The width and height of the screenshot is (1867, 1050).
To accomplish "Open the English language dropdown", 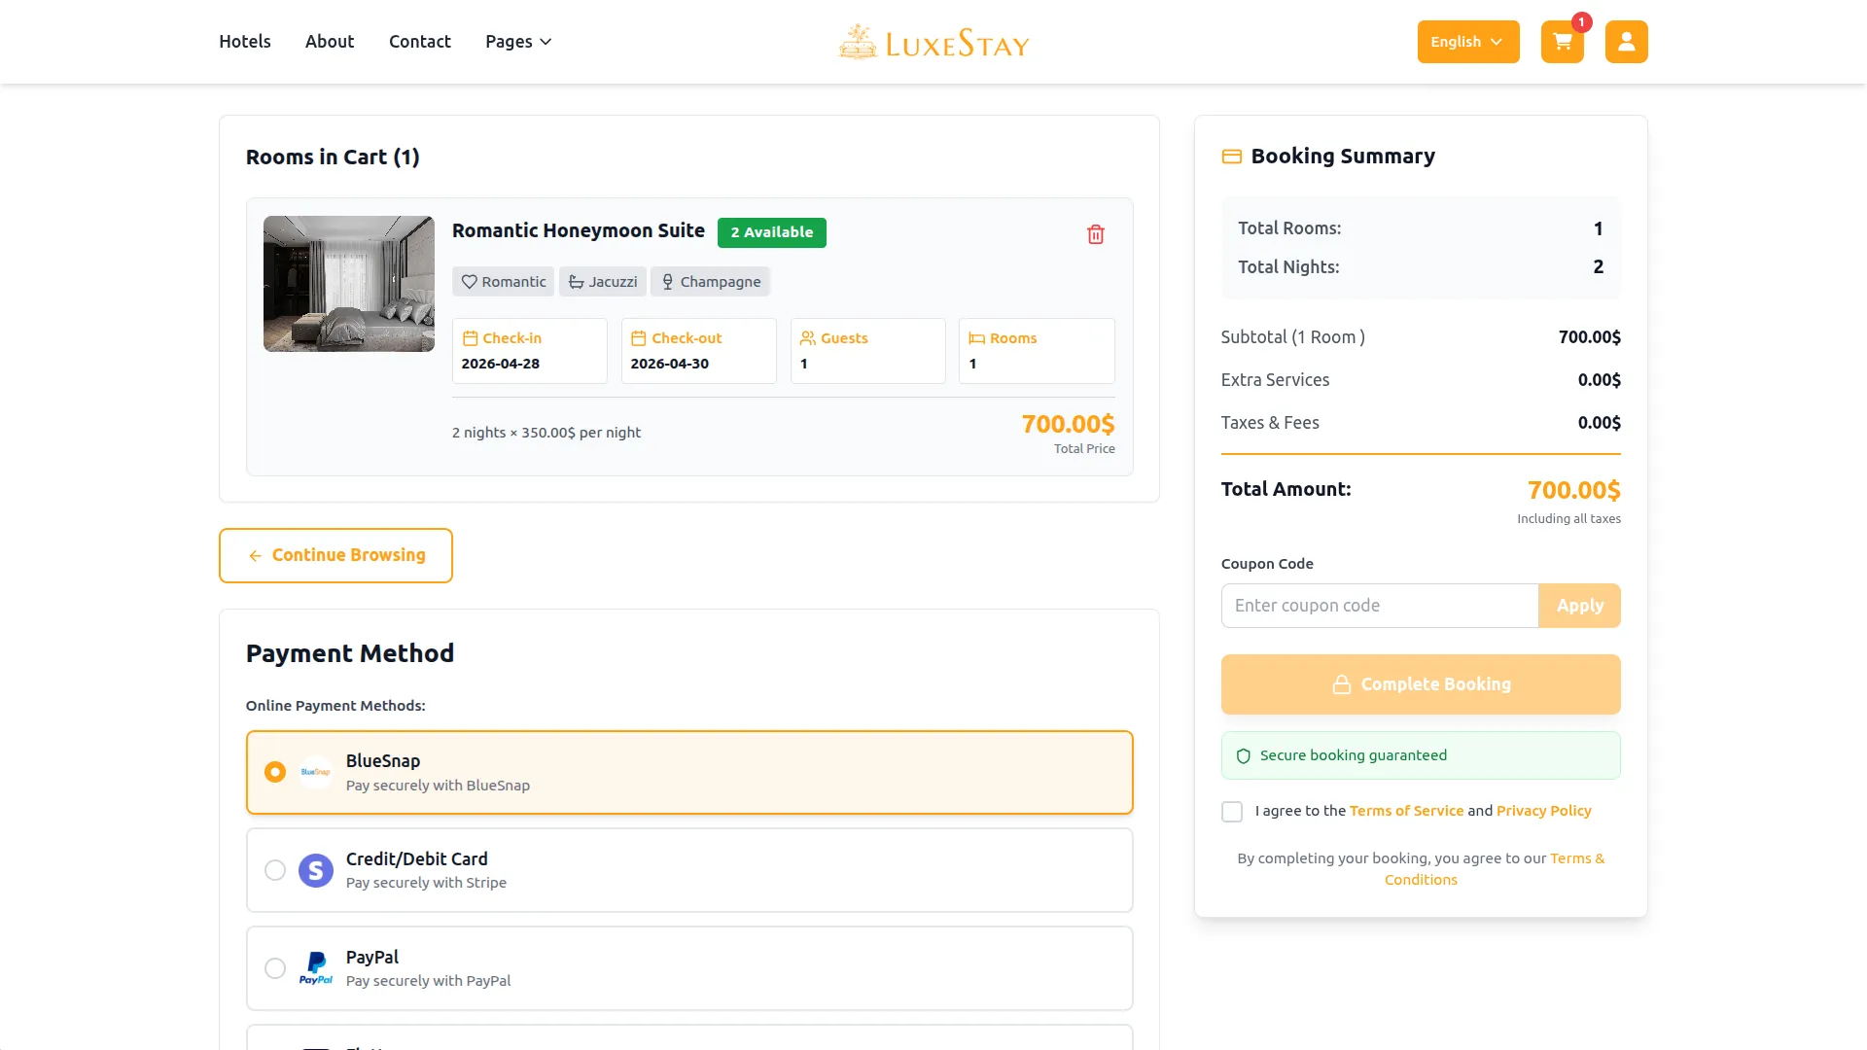I will 1468,42.
